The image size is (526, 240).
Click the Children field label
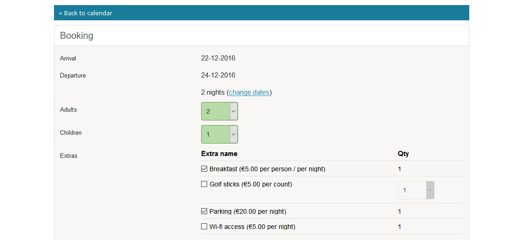71,132
